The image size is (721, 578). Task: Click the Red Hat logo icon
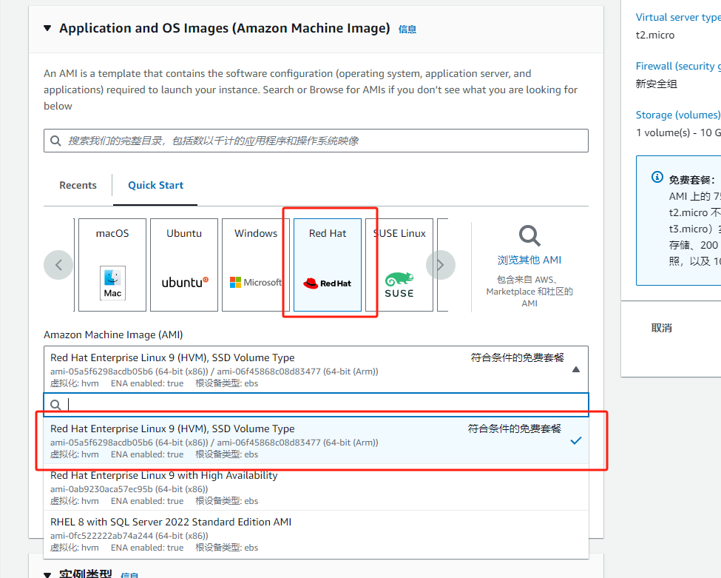tap(328, 283)
